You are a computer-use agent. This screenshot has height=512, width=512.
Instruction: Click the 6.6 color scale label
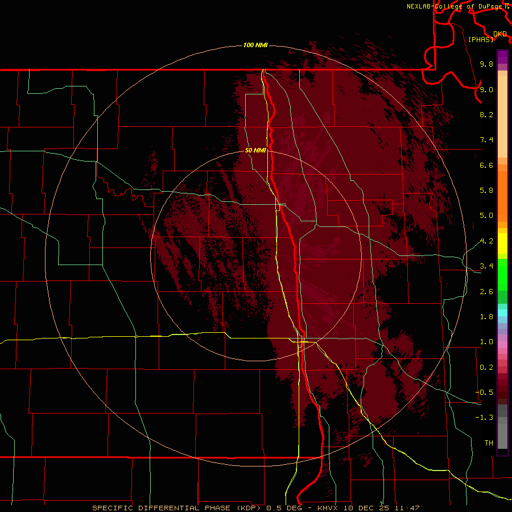coord(486,165)
